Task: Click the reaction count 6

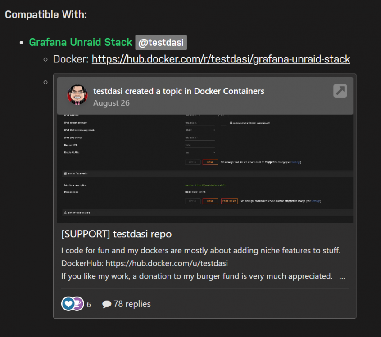Action: click(89, 305)
